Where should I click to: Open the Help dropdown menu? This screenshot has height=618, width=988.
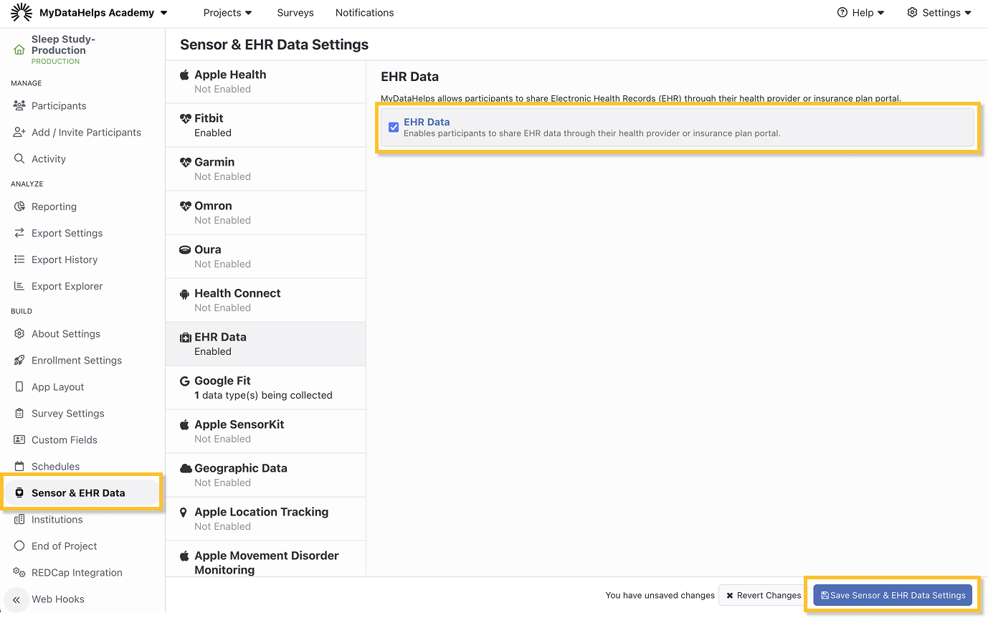[x=861, y=13]
